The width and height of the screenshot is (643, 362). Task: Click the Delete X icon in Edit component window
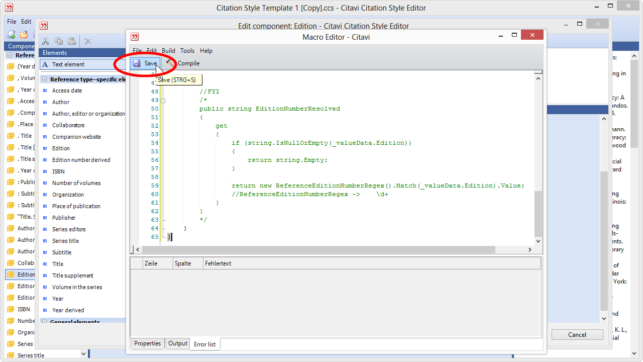pyautogui.click(x=88, y=41)
